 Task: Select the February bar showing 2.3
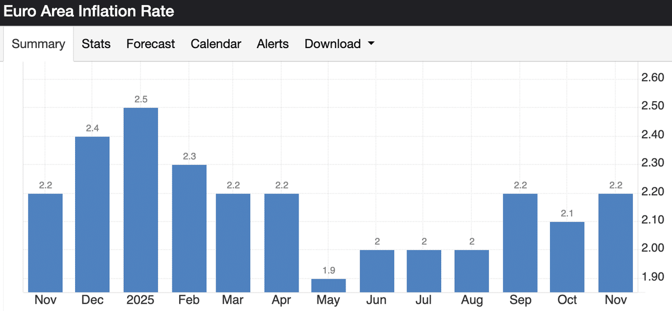tap(189, 228)
